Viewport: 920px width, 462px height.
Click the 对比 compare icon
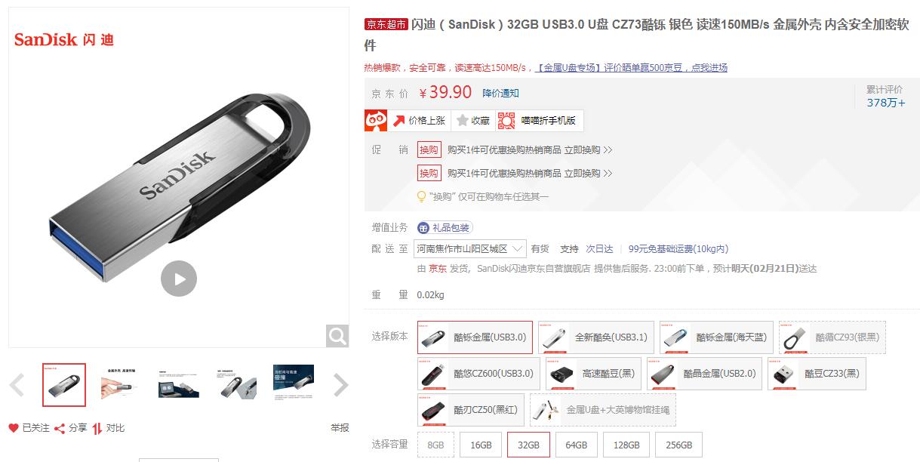97,428
